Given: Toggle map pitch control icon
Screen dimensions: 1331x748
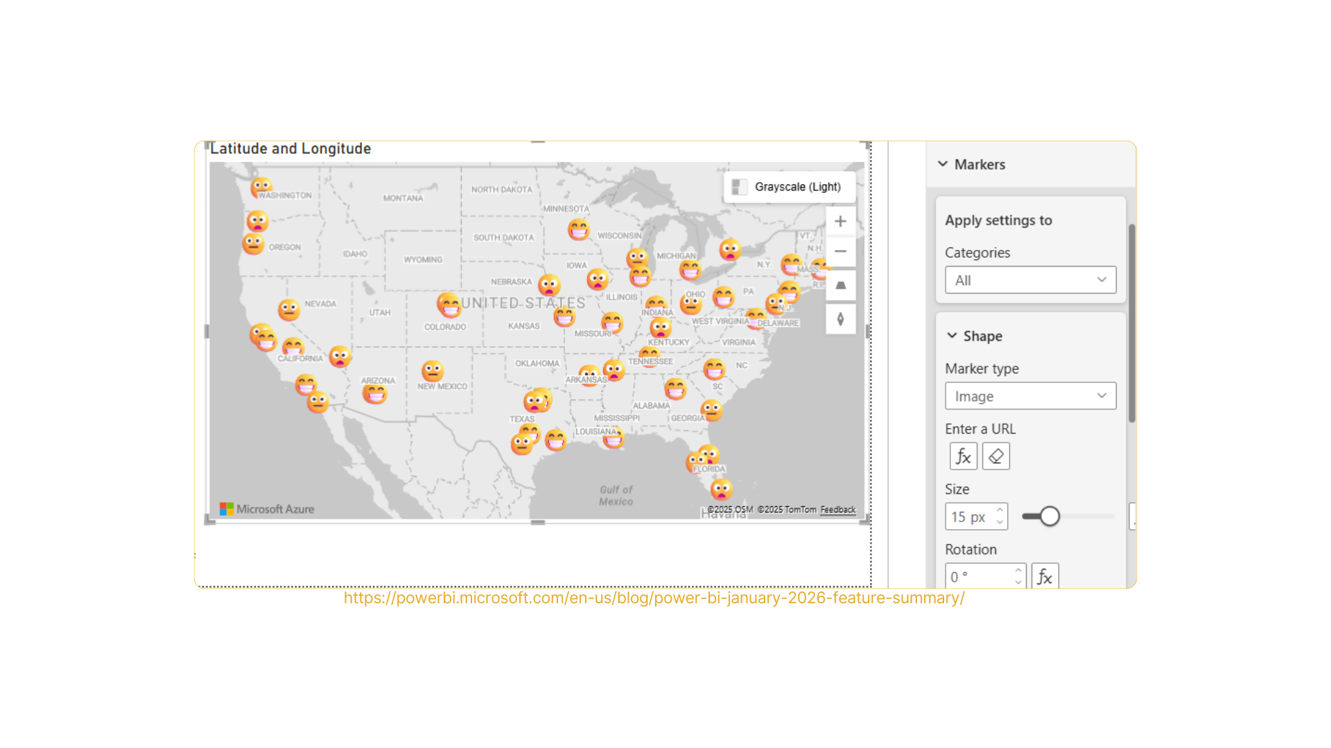Looking at the screenshot, I should [x=840, y=285].
